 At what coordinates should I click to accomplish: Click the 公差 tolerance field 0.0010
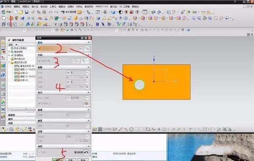coord(82,141)
